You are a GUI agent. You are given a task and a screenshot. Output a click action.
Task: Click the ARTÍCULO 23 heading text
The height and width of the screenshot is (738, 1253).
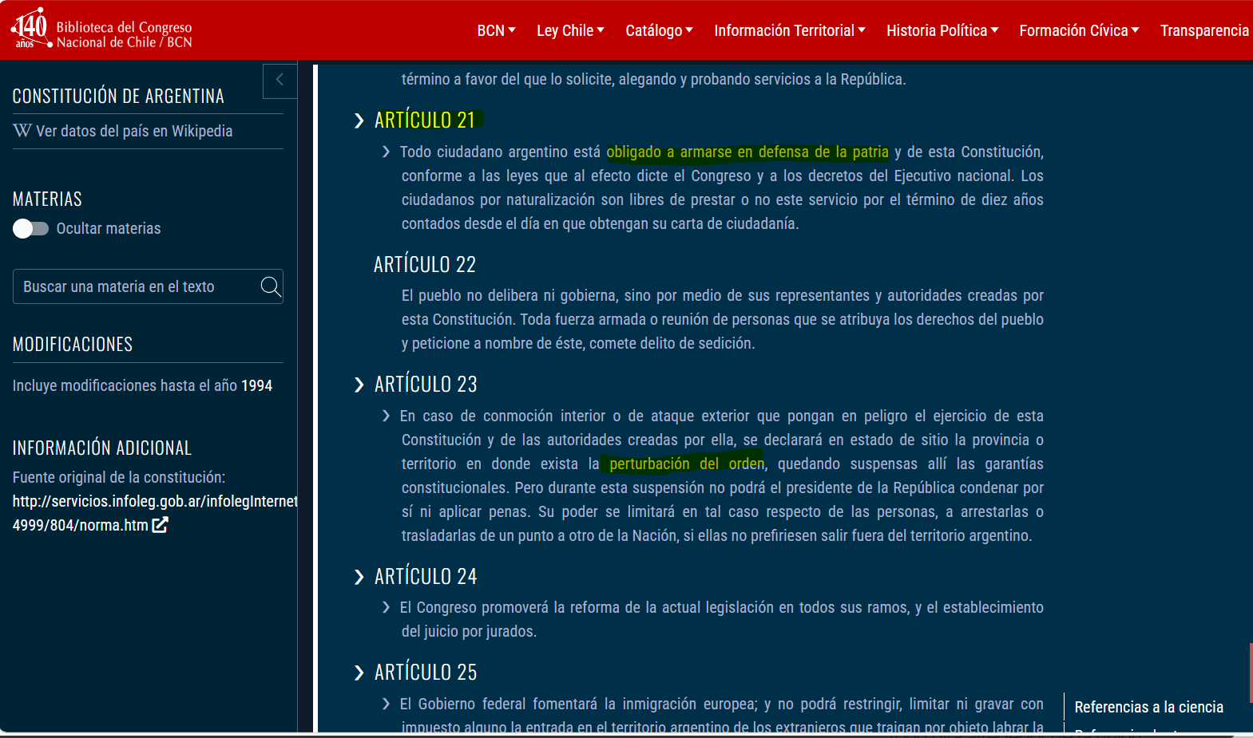point(426,385)
